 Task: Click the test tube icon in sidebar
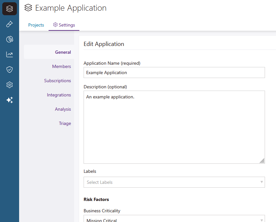[x=9, y=24]
